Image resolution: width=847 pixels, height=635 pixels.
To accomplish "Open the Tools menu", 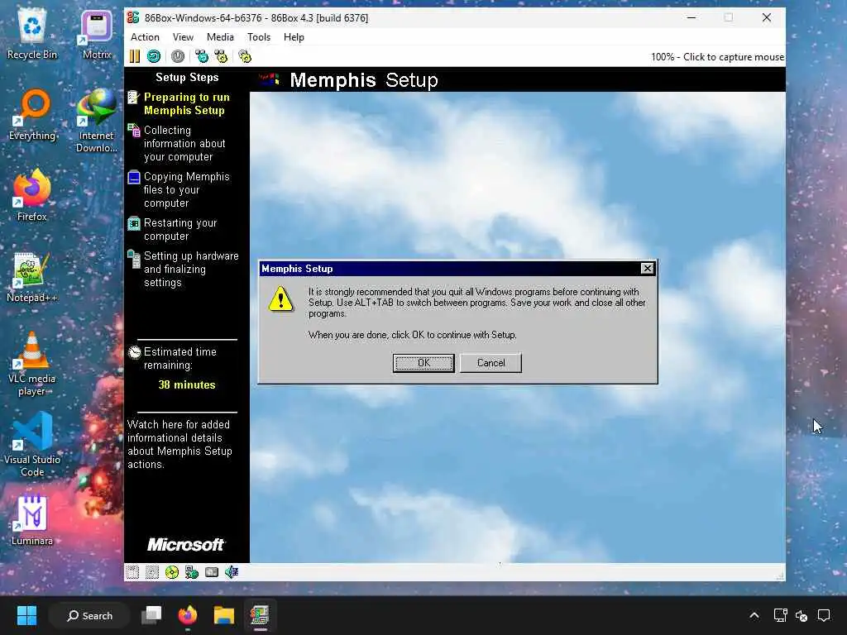I will tap(259, 37).
